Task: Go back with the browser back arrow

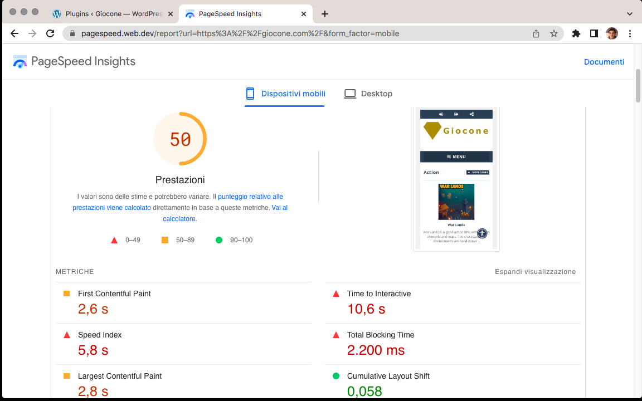Action: (x=14, y=33)
